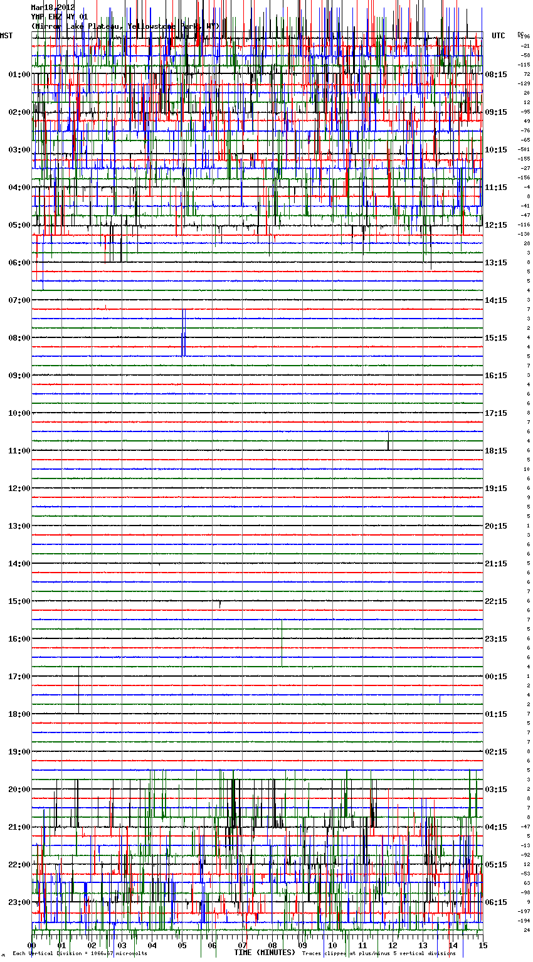Select the 16:00 MST hour label
The height and width of the screenshot is (962, 533).
(19, 639)
